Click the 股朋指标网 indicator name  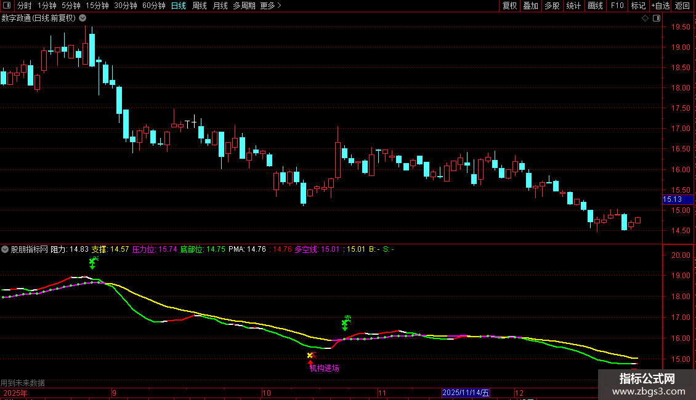tap(30, 249)
